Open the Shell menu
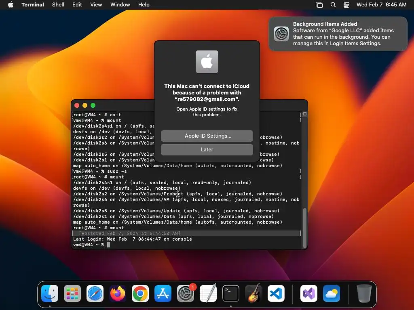Viewport: 414px width, 310px height. click(58, 5)
